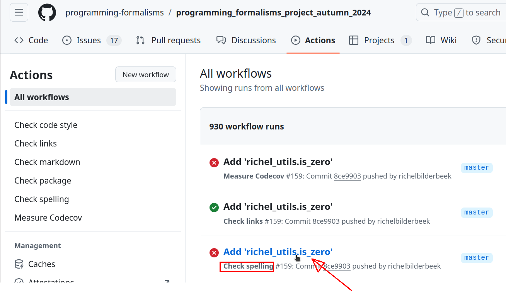This screenshot has height=291, width=506.
Task: Switch to the Pull requests tab
Action: coord(169,40)
